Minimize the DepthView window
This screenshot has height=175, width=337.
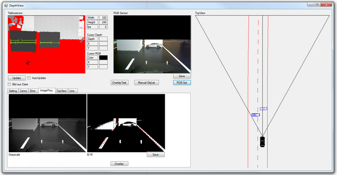point(310,4)
